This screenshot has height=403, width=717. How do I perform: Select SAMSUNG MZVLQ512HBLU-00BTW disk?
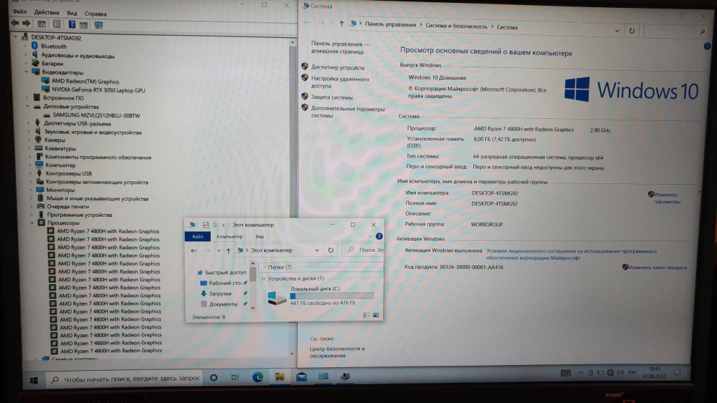click(96, 115)
